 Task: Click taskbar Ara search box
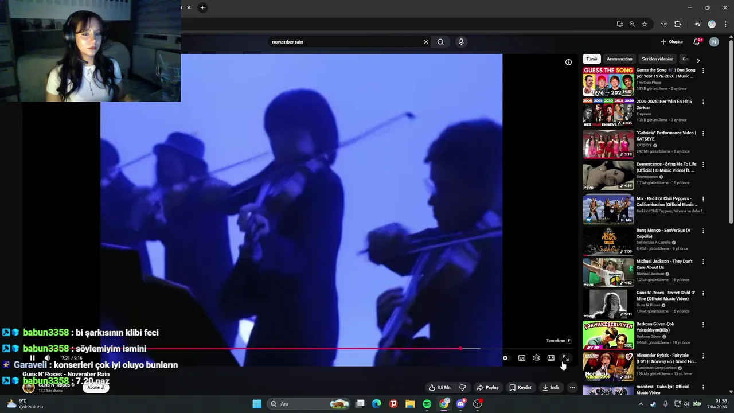tap(309, 404)
